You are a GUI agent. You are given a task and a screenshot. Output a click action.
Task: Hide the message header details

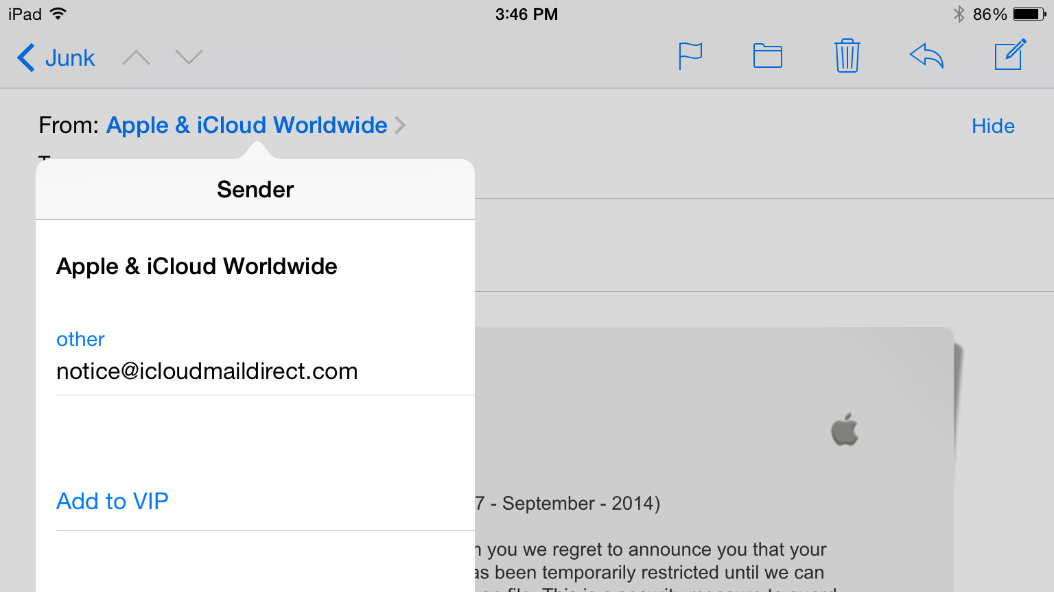point(993,126)
